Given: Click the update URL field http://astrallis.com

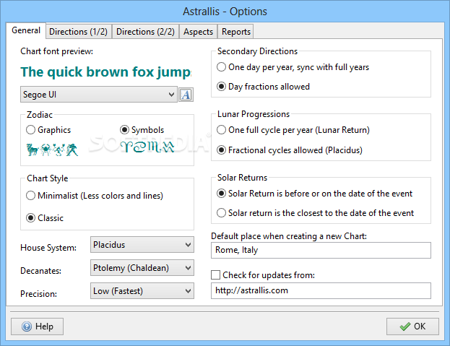Looking at the screenshot, I should (x=321, y=290).
